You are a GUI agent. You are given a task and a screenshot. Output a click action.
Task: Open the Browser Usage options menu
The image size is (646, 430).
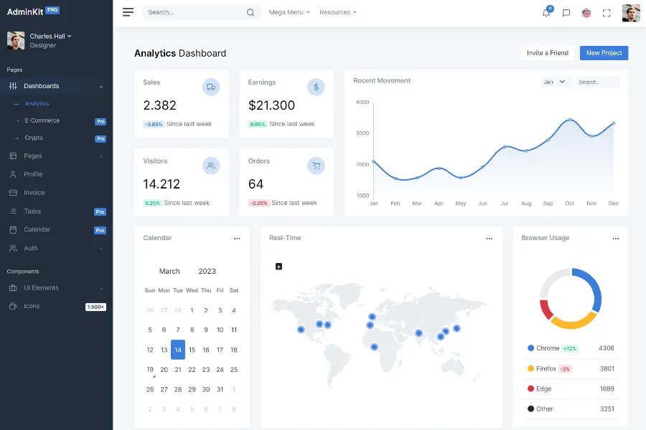615,239
